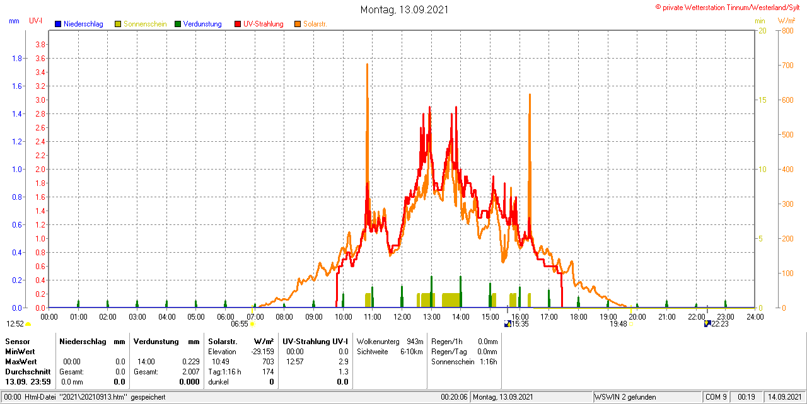807x404 pixels.
Task: Click the yellow Sonnenschein legend swatch
Action: [x=118, y=24]
